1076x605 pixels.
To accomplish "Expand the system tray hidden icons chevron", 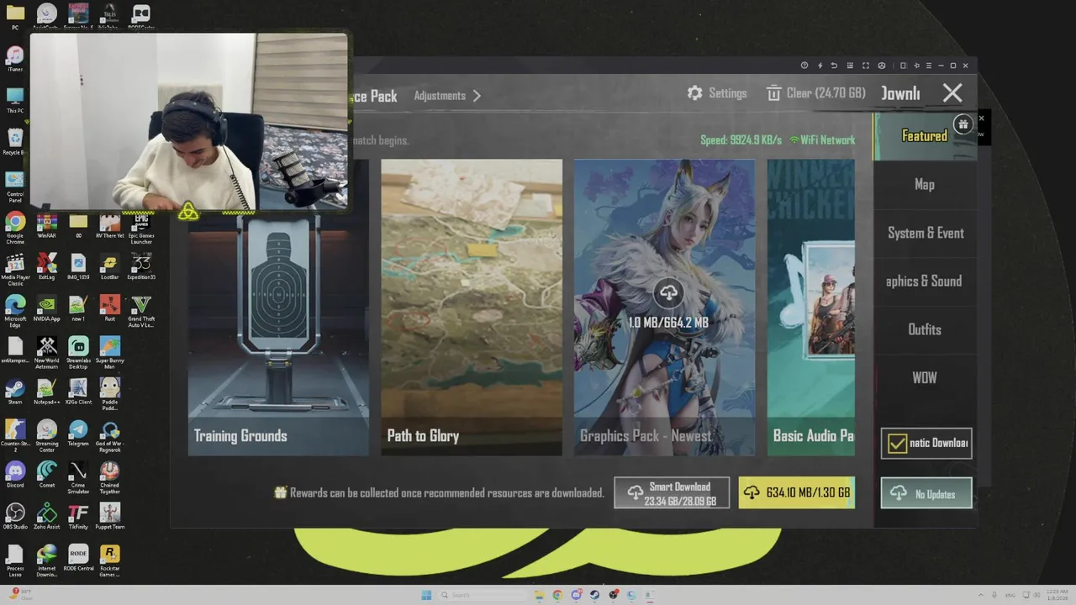I will (x=980, y=595).
